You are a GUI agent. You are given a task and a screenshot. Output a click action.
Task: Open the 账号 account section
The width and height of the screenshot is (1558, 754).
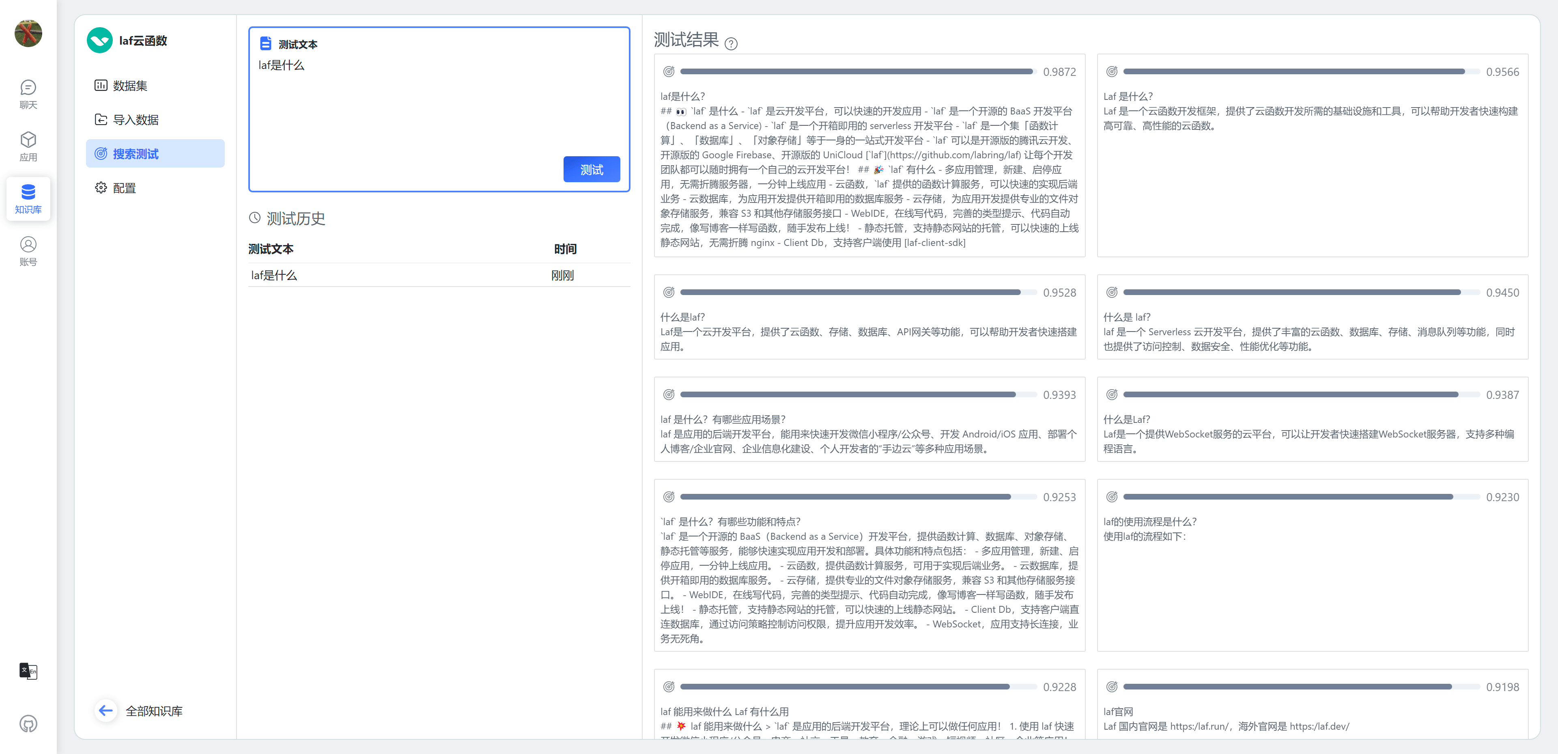point(28,250)
